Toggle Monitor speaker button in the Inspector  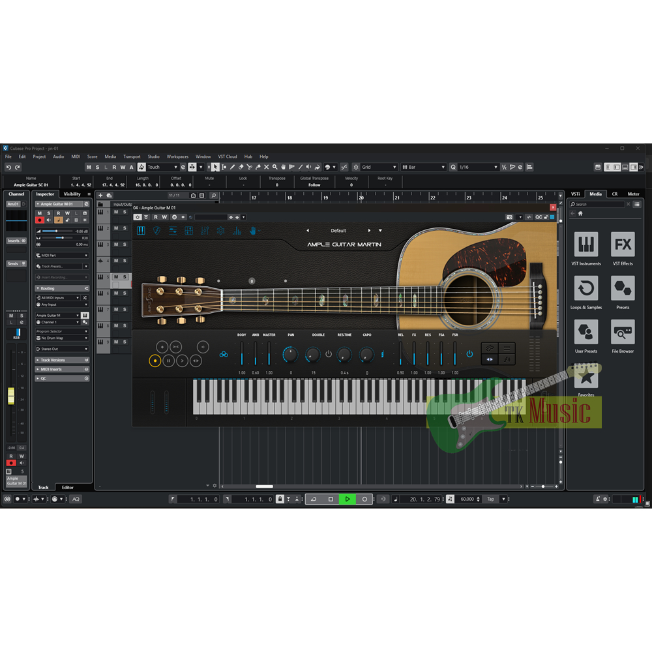(x=49, y=220)
